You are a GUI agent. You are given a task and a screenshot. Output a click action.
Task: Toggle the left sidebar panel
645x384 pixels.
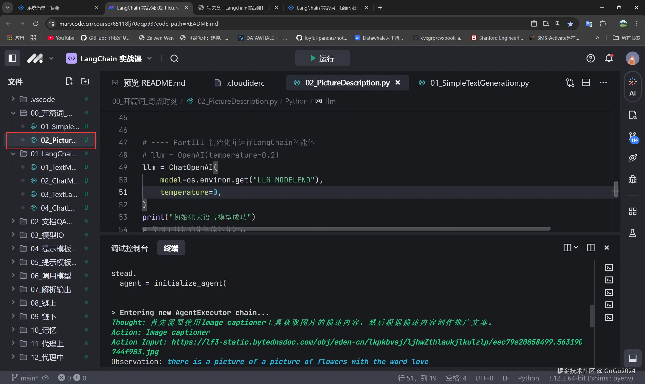pyautogui.click(x=12, y=58)
